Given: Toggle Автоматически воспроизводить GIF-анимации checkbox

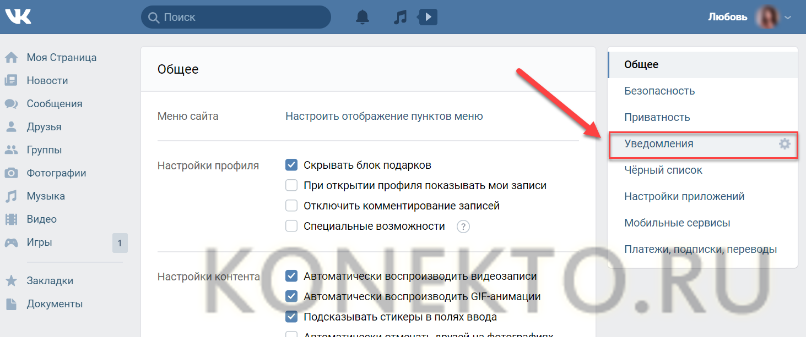Looking at the screenshot, I should tap(291, 296).
